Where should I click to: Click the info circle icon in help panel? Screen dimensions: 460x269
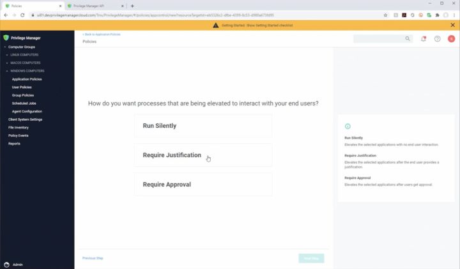coord(348,126)
